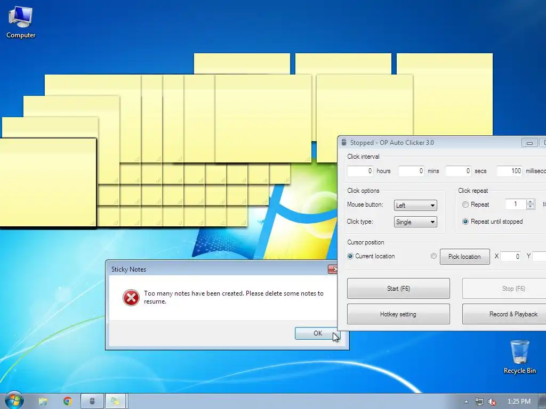Open the Windows Start orb
The image size is (546, 409).
coord(14,400)
